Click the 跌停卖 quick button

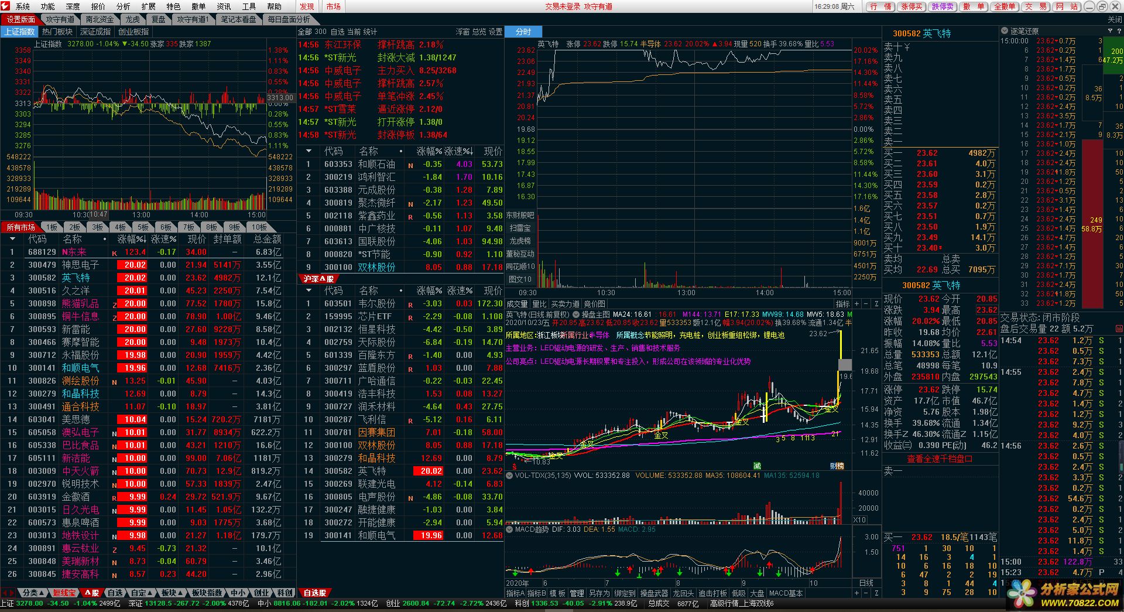tap(943, 6)
